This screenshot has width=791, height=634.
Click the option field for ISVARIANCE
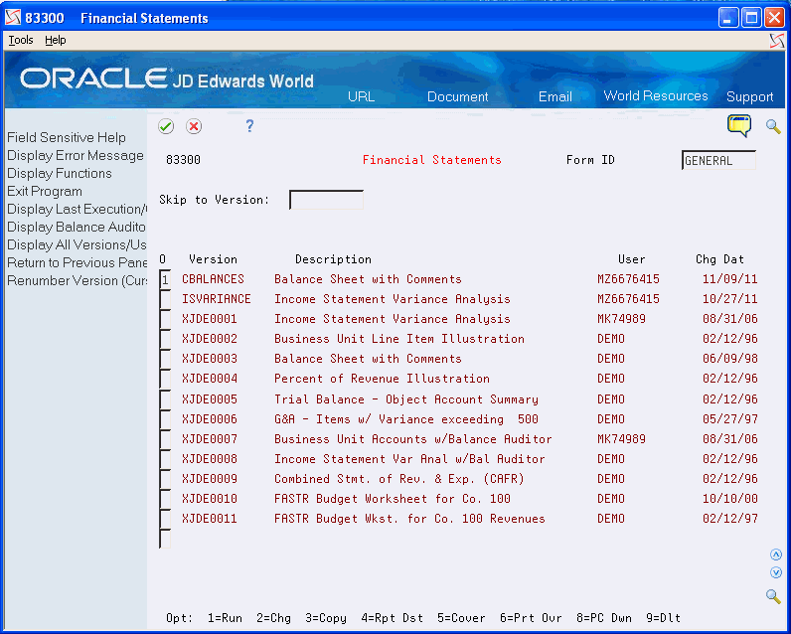coord(165,299)
